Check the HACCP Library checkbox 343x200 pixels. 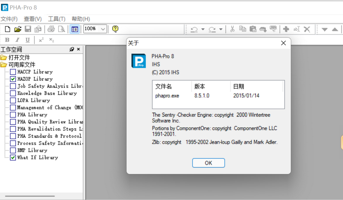coord(13,72)
